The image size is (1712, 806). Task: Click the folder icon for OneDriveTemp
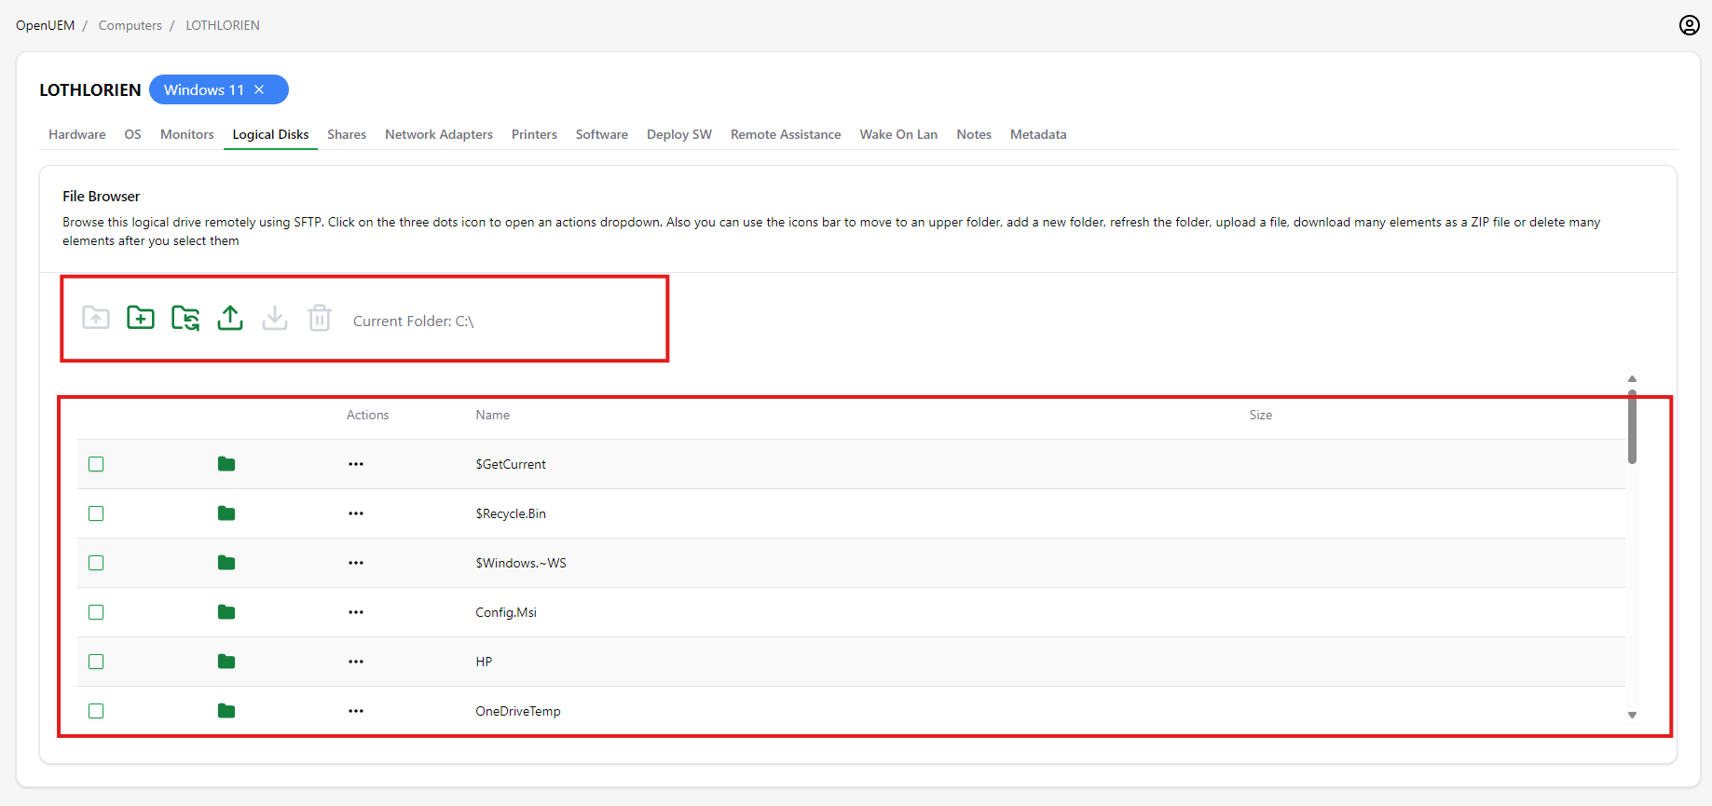[226, 711]
